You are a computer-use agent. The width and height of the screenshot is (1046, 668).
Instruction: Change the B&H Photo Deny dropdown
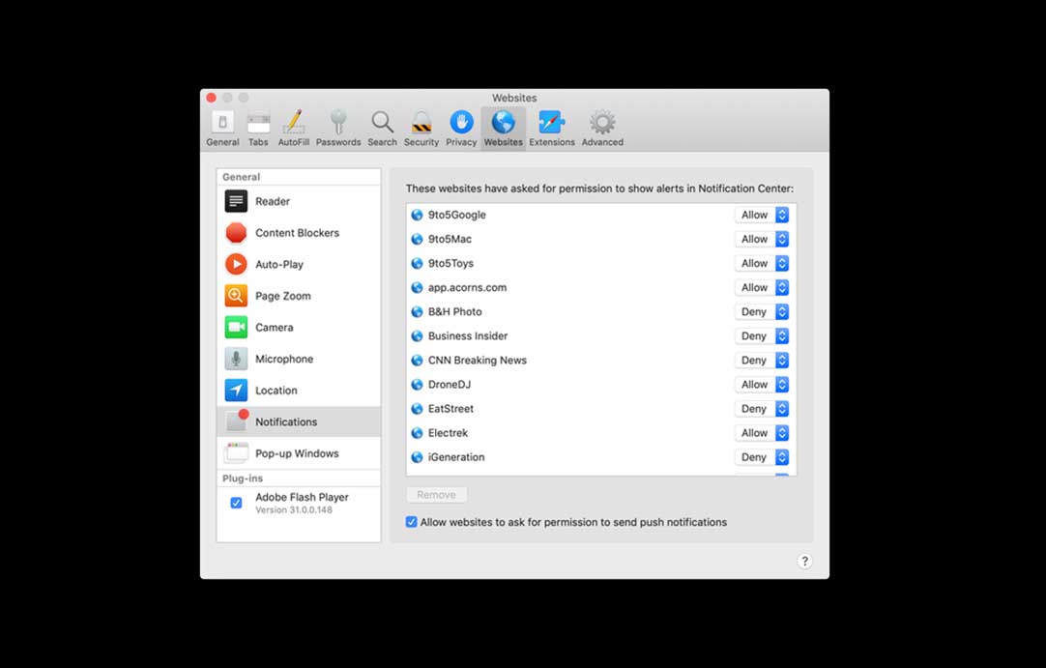(x=763, y=311)
